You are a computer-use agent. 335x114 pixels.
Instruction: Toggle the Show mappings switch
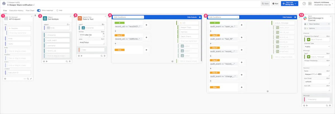39,10
